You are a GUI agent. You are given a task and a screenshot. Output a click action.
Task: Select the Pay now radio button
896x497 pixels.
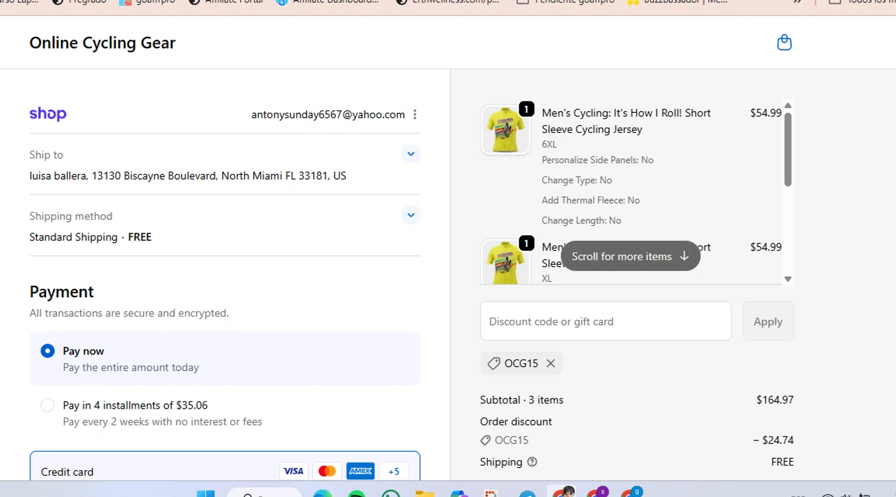coord(48,351)
